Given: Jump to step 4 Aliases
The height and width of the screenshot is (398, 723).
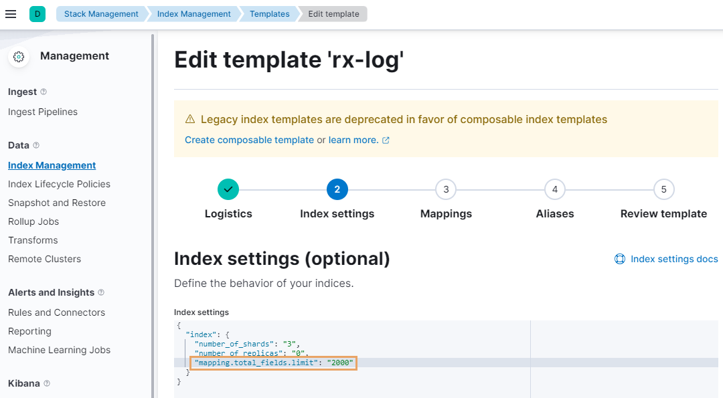Looking at the screenshot, I should [554, 189].
